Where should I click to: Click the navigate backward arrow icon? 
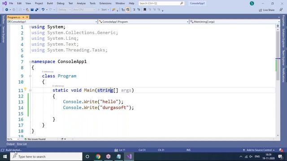point(7,10)
